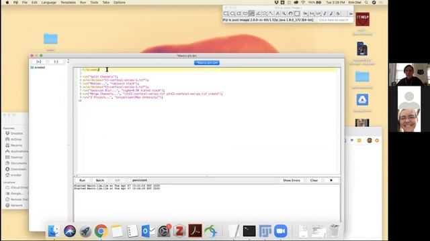Open the Tools menu

point(94,3)
